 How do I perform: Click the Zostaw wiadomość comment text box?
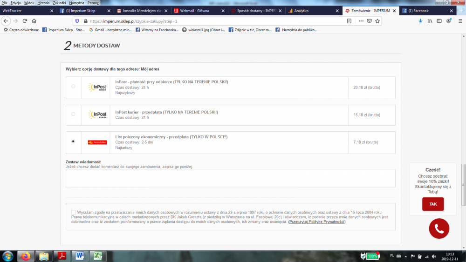231,178
